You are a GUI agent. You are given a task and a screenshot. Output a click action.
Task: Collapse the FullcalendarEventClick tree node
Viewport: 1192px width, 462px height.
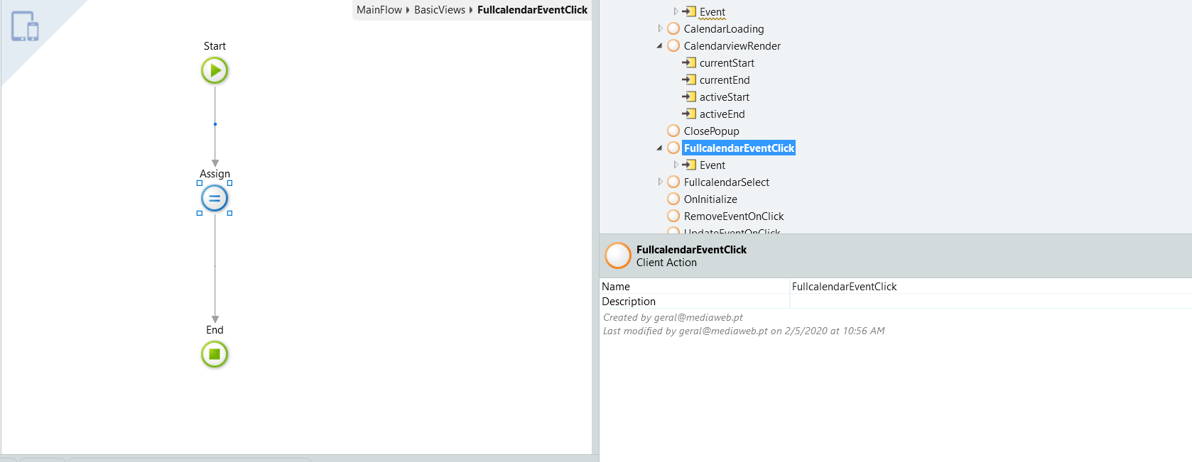point(660,148)
